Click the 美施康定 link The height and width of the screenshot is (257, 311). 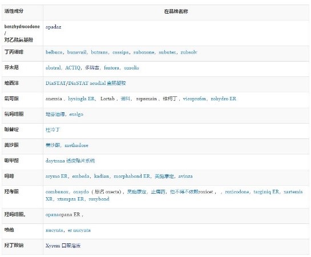(164, 176)
